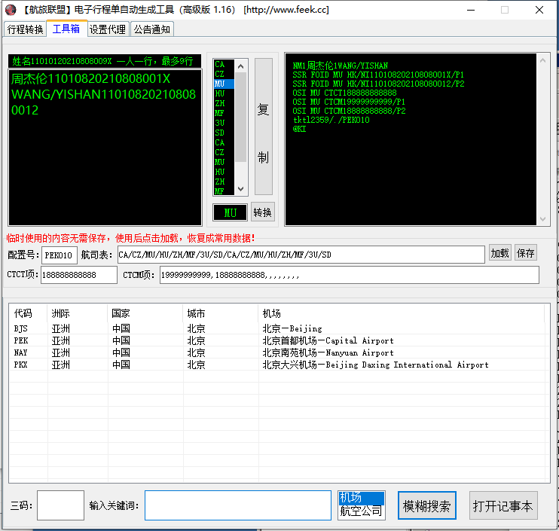Open the 公告通知 tab
559x531 pixels.
point(153,29)
